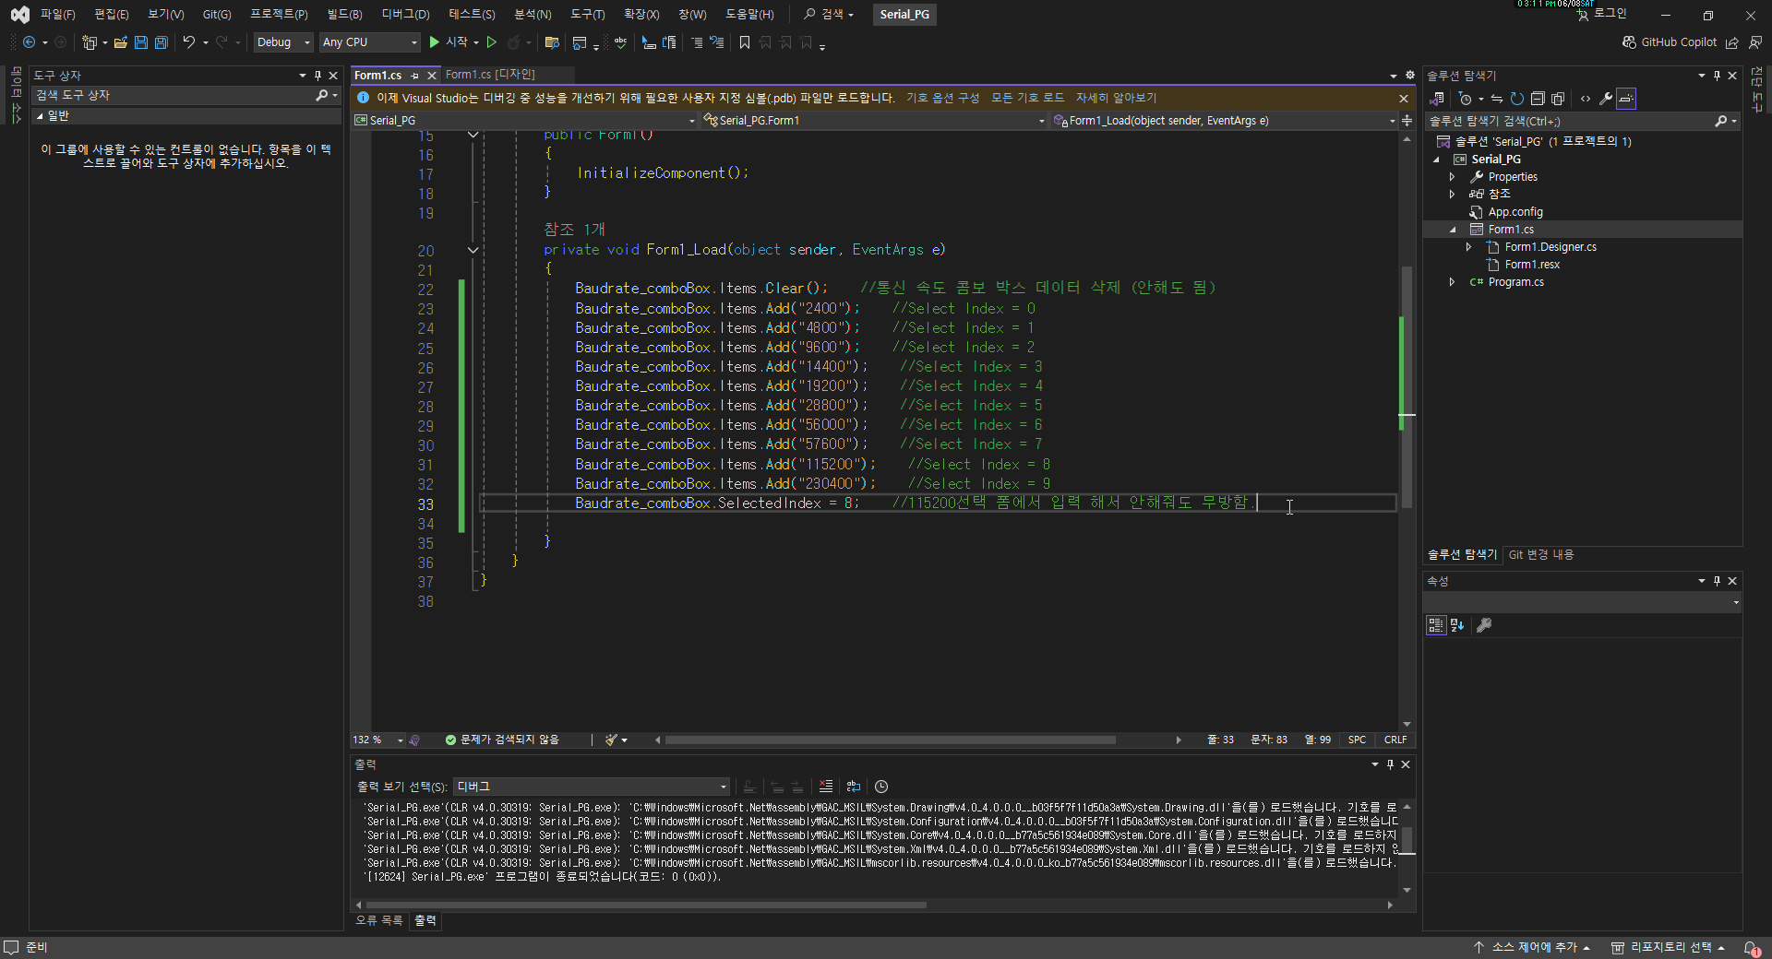Click the editor horizontal scrollbar thumb

(890, 740)
